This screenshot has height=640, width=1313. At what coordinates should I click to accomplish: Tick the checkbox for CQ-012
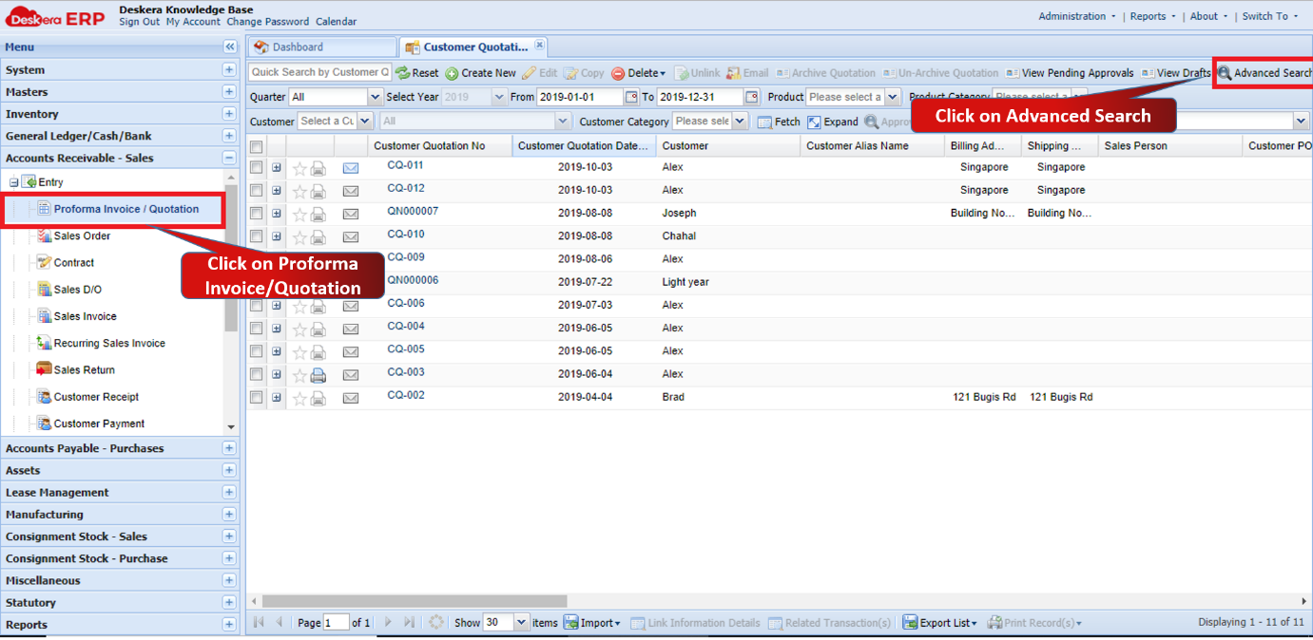point(256,190)
